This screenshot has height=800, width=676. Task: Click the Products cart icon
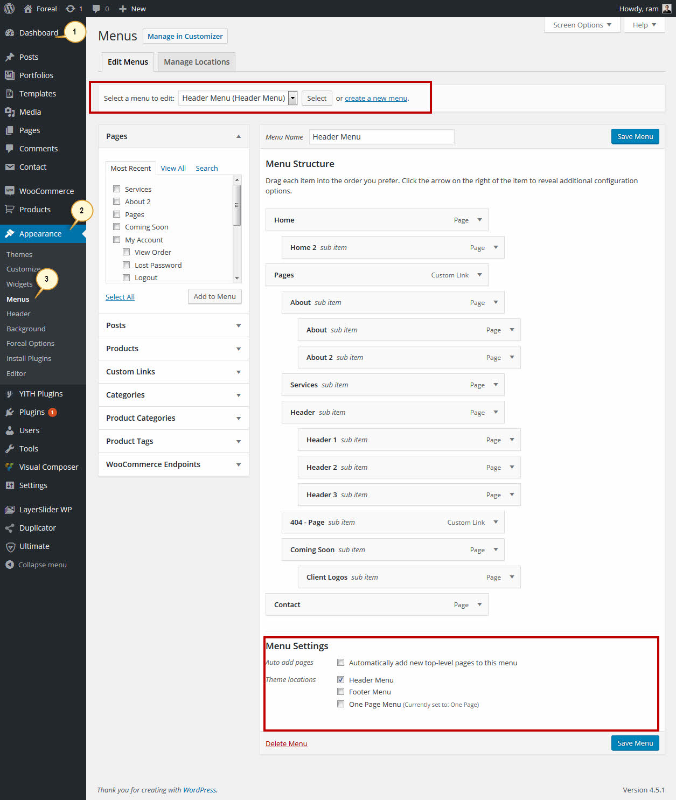10,210
